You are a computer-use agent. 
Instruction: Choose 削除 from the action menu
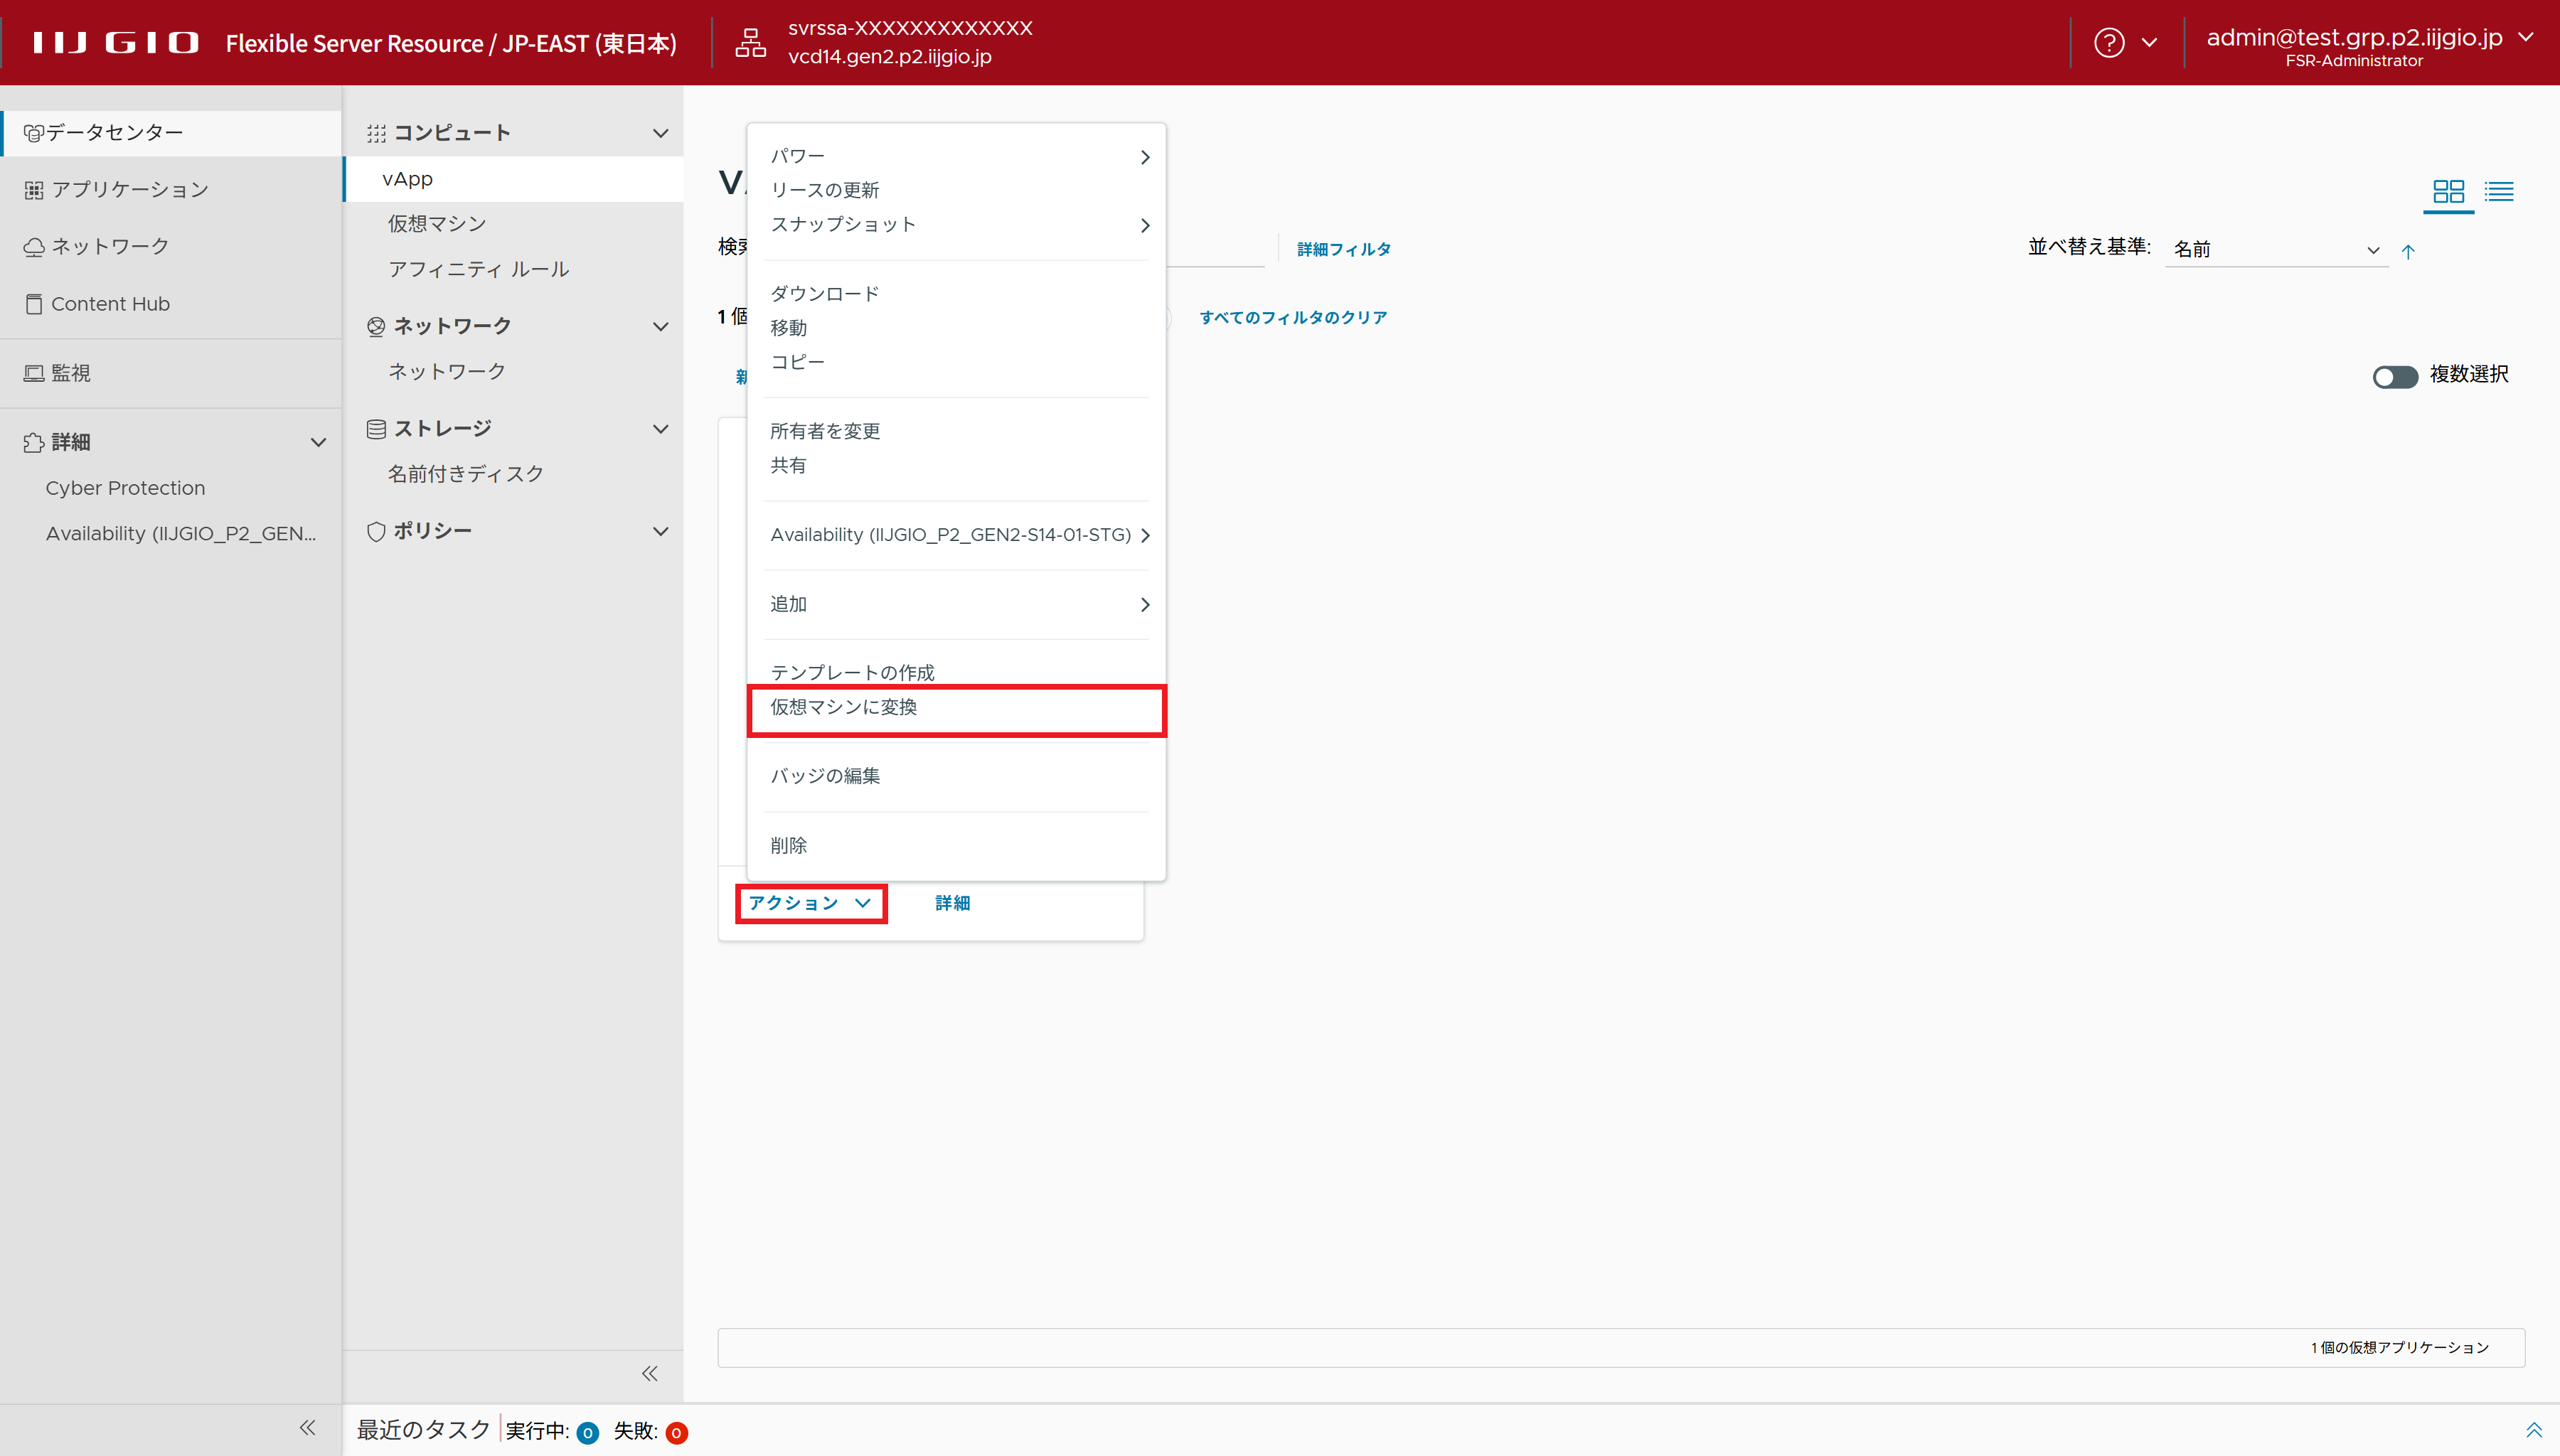click(789, 846)
